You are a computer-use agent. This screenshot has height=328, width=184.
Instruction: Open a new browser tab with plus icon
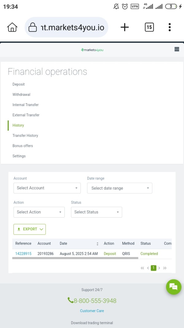tap(125, 27)
